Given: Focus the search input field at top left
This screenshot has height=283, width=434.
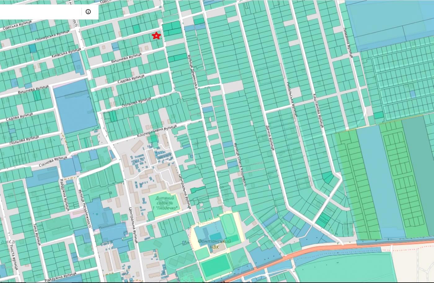Looking at the screenshot, I should click(40, 12).
